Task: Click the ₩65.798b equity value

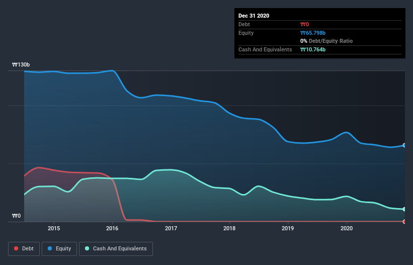Action: [313, 33]
